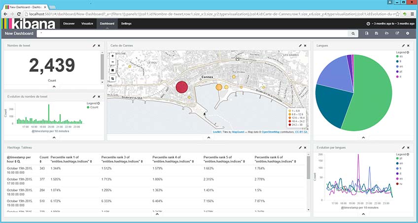Expand spy panel under tweet histogram

pyautogui.click(x=54, y=137)
